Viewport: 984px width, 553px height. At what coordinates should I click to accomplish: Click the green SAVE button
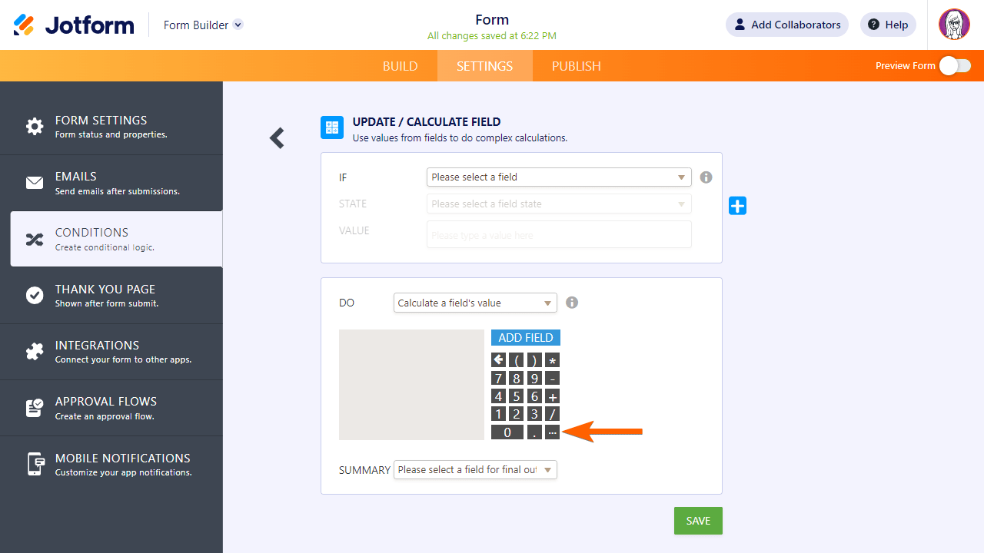pyautogui.click(x=698, y=521)
